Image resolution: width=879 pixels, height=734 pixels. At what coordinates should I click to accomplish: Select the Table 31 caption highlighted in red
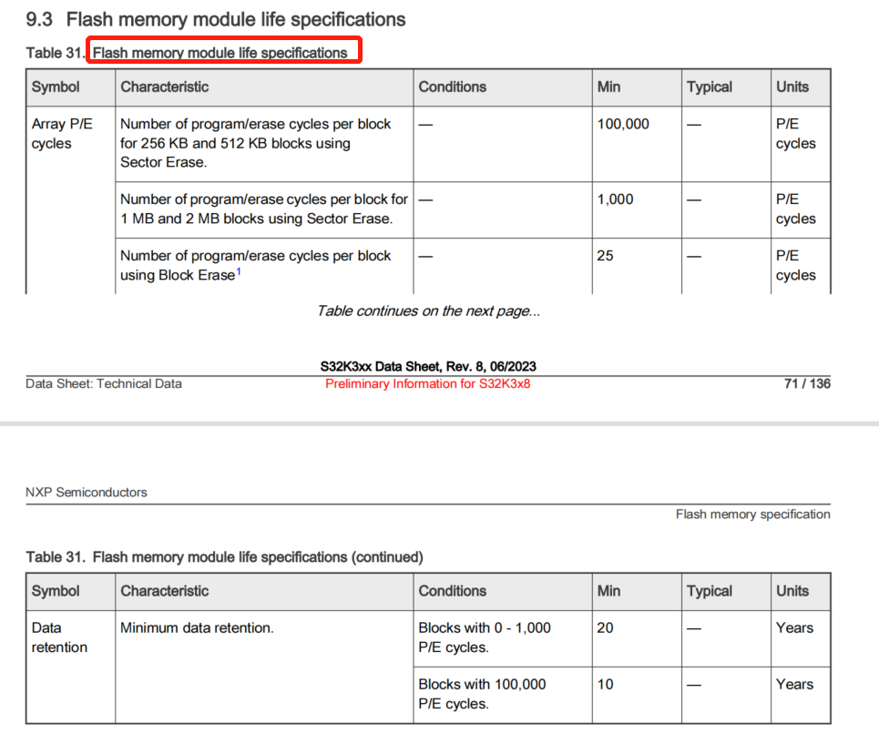pyautogui.click(x=222, y=52)
